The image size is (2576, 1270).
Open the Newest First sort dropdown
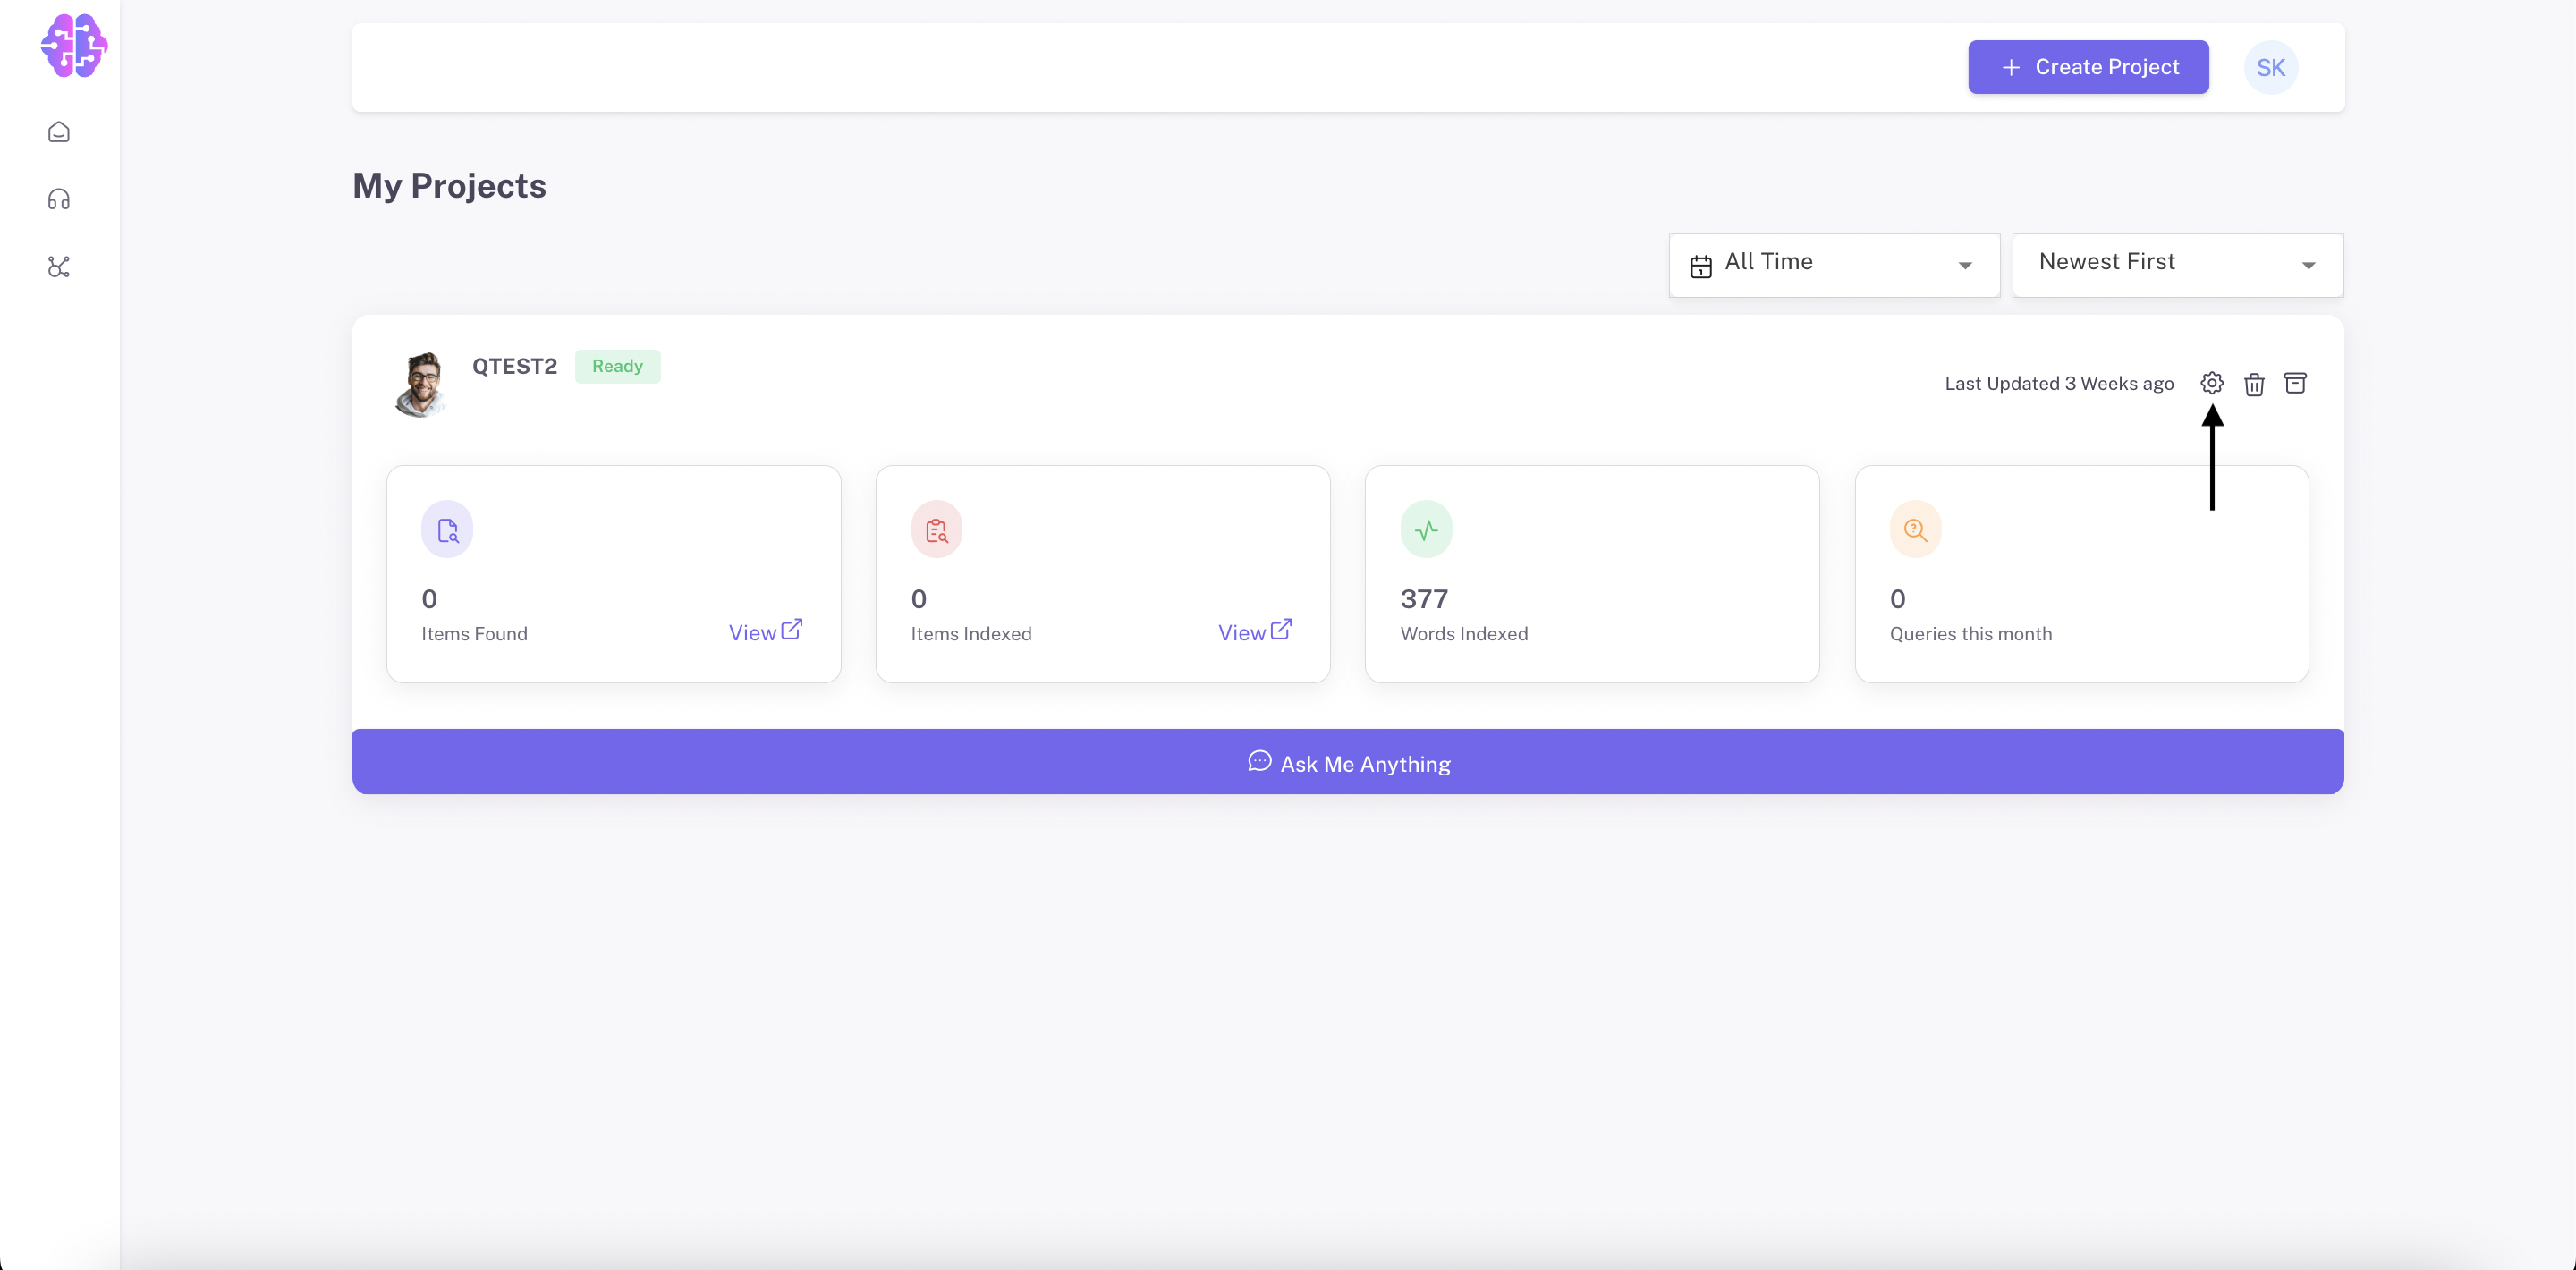tap(2176, 264)
